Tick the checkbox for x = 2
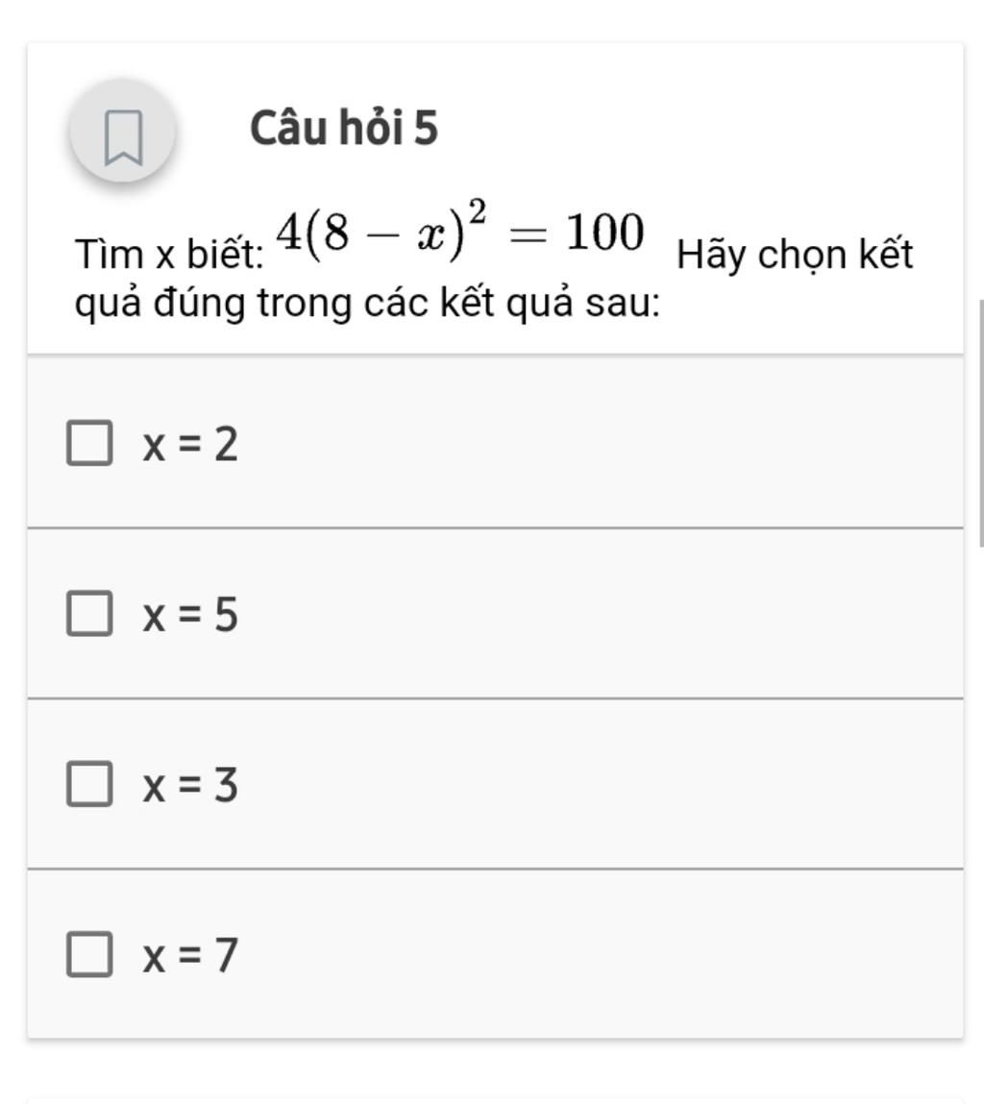This screenshot has width=984, height=1104. click(89, 443)
